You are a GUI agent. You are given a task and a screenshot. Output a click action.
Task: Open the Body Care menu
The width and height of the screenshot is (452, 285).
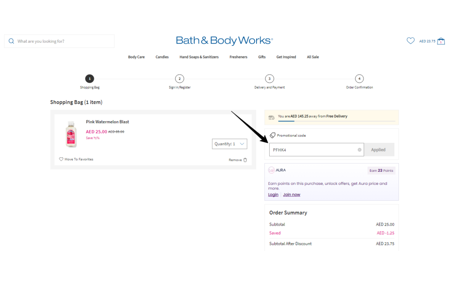tap(136, 57)
